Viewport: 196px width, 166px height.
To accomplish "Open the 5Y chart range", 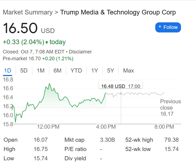I will [x=110, y=71].
